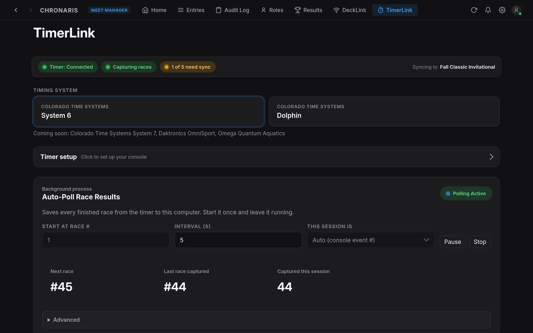Switch to the DeckLink tab
533x333 pixels.
[349, 10]
